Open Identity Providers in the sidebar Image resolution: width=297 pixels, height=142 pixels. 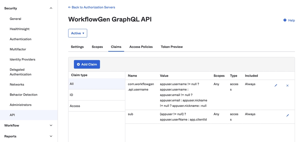(22, 59)
